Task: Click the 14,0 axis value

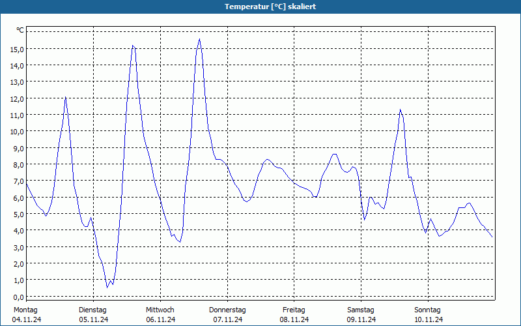Action: (17, 66)
